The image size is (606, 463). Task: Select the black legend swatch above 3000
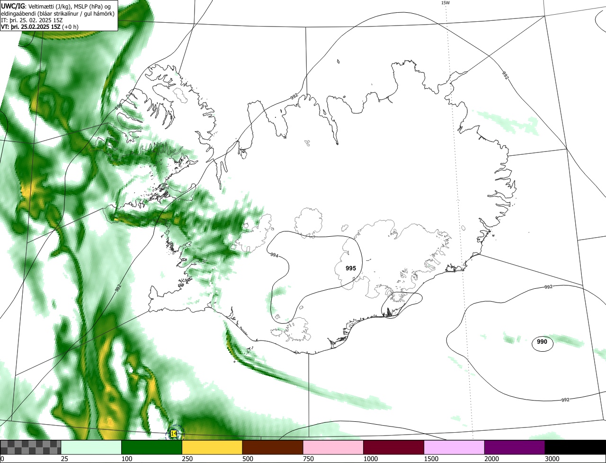coord(575,447)
